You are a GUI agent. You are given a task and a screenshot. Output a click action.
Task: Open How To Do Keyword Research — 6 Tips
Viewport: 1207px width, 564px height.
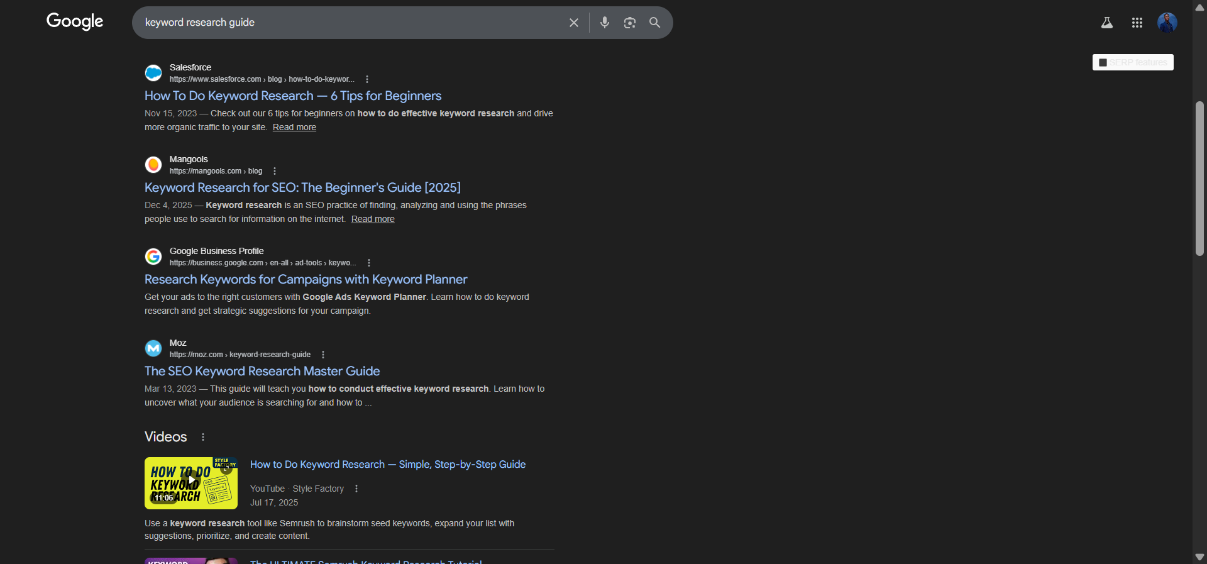pos(293,96)
